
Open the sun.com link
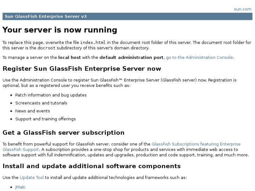coord(242,9)
